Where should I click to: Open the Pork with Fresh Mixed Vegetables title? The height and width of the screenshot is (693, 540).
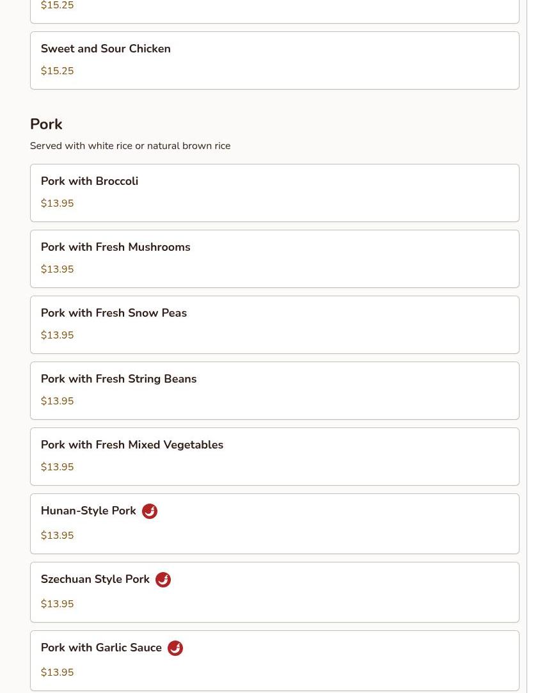pos(132,445)
